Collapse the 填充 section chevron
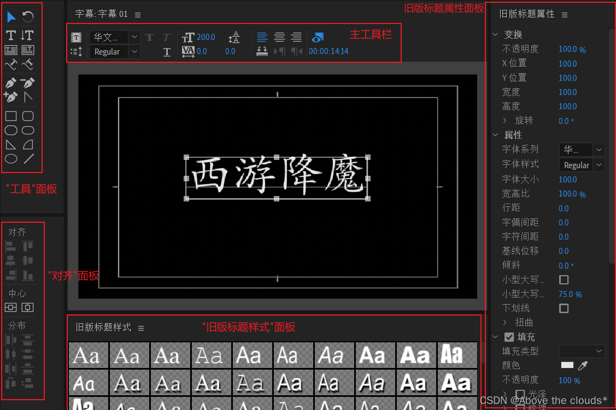The height and width of the screenshot is (410, 616). click(495, 337)
